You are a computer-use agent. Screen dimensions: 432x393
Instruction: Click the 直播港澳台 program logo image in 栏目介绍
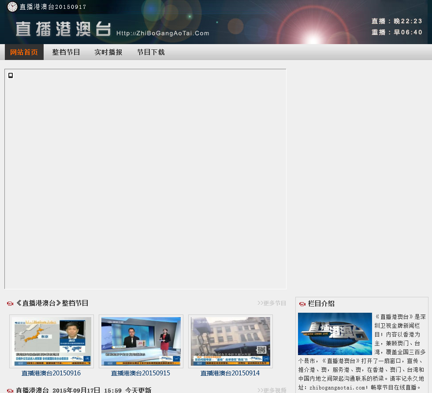coord(335,334)
